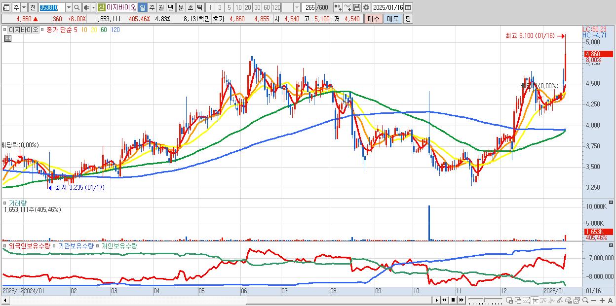Click the chart data grid icon
Screen dimensions: 616x306
coord(7,38)
